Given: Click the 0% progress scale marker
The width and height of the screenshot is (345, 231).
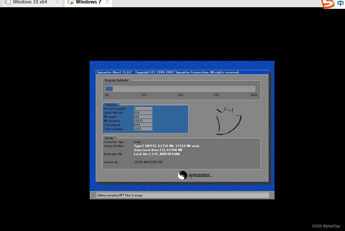Looking at the screenshot, I should pyautogui.click(x=107, y=95).
